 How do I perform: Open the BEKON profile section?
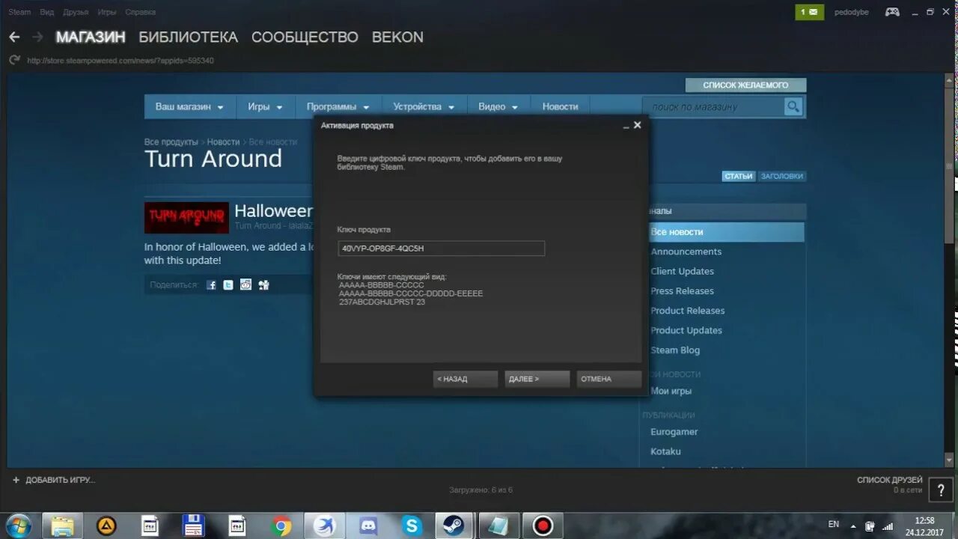coord(397,37)
